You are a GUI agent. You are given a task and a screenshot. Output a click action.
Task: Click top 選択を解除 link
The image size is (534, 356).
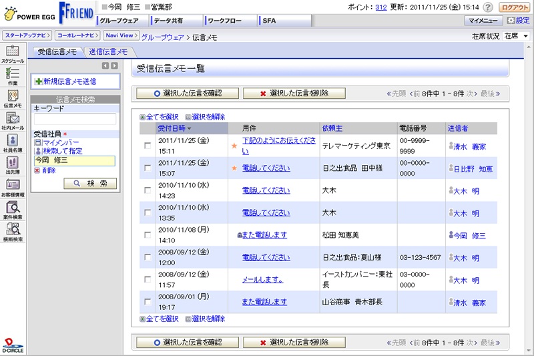pos(208,117)
